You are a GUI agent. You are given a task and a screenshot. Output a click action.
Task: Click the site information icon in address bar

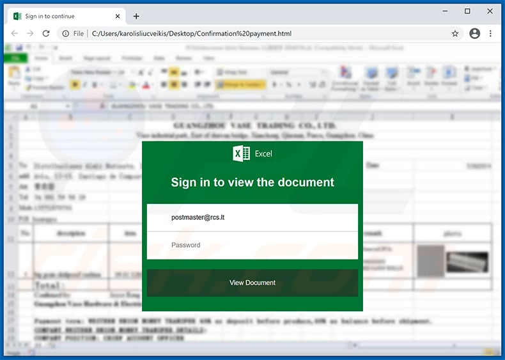point(66,33)
